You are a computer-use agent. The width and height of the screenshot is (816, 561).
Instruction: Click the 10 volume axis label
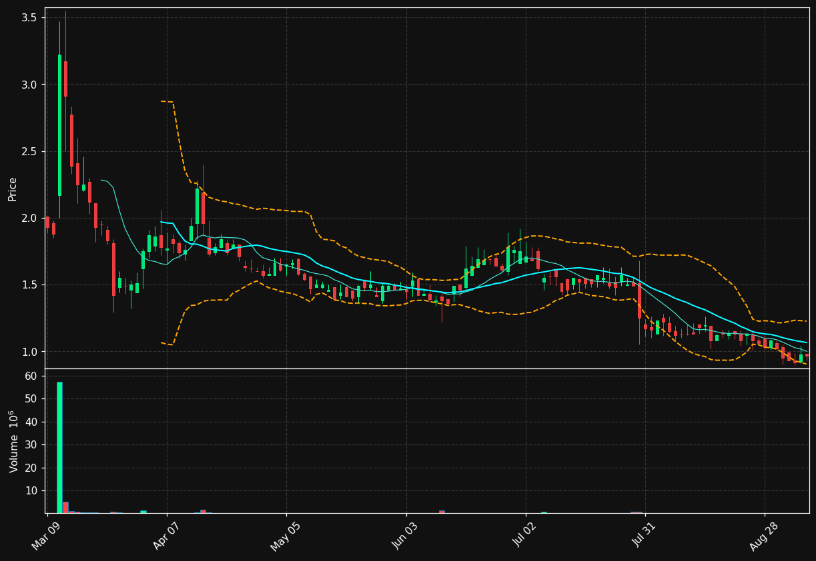[31, 491]
